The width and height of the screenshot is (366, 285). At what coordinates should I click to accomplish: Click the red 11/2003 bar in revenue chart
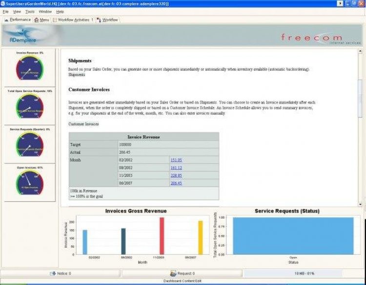click(162, 236)
